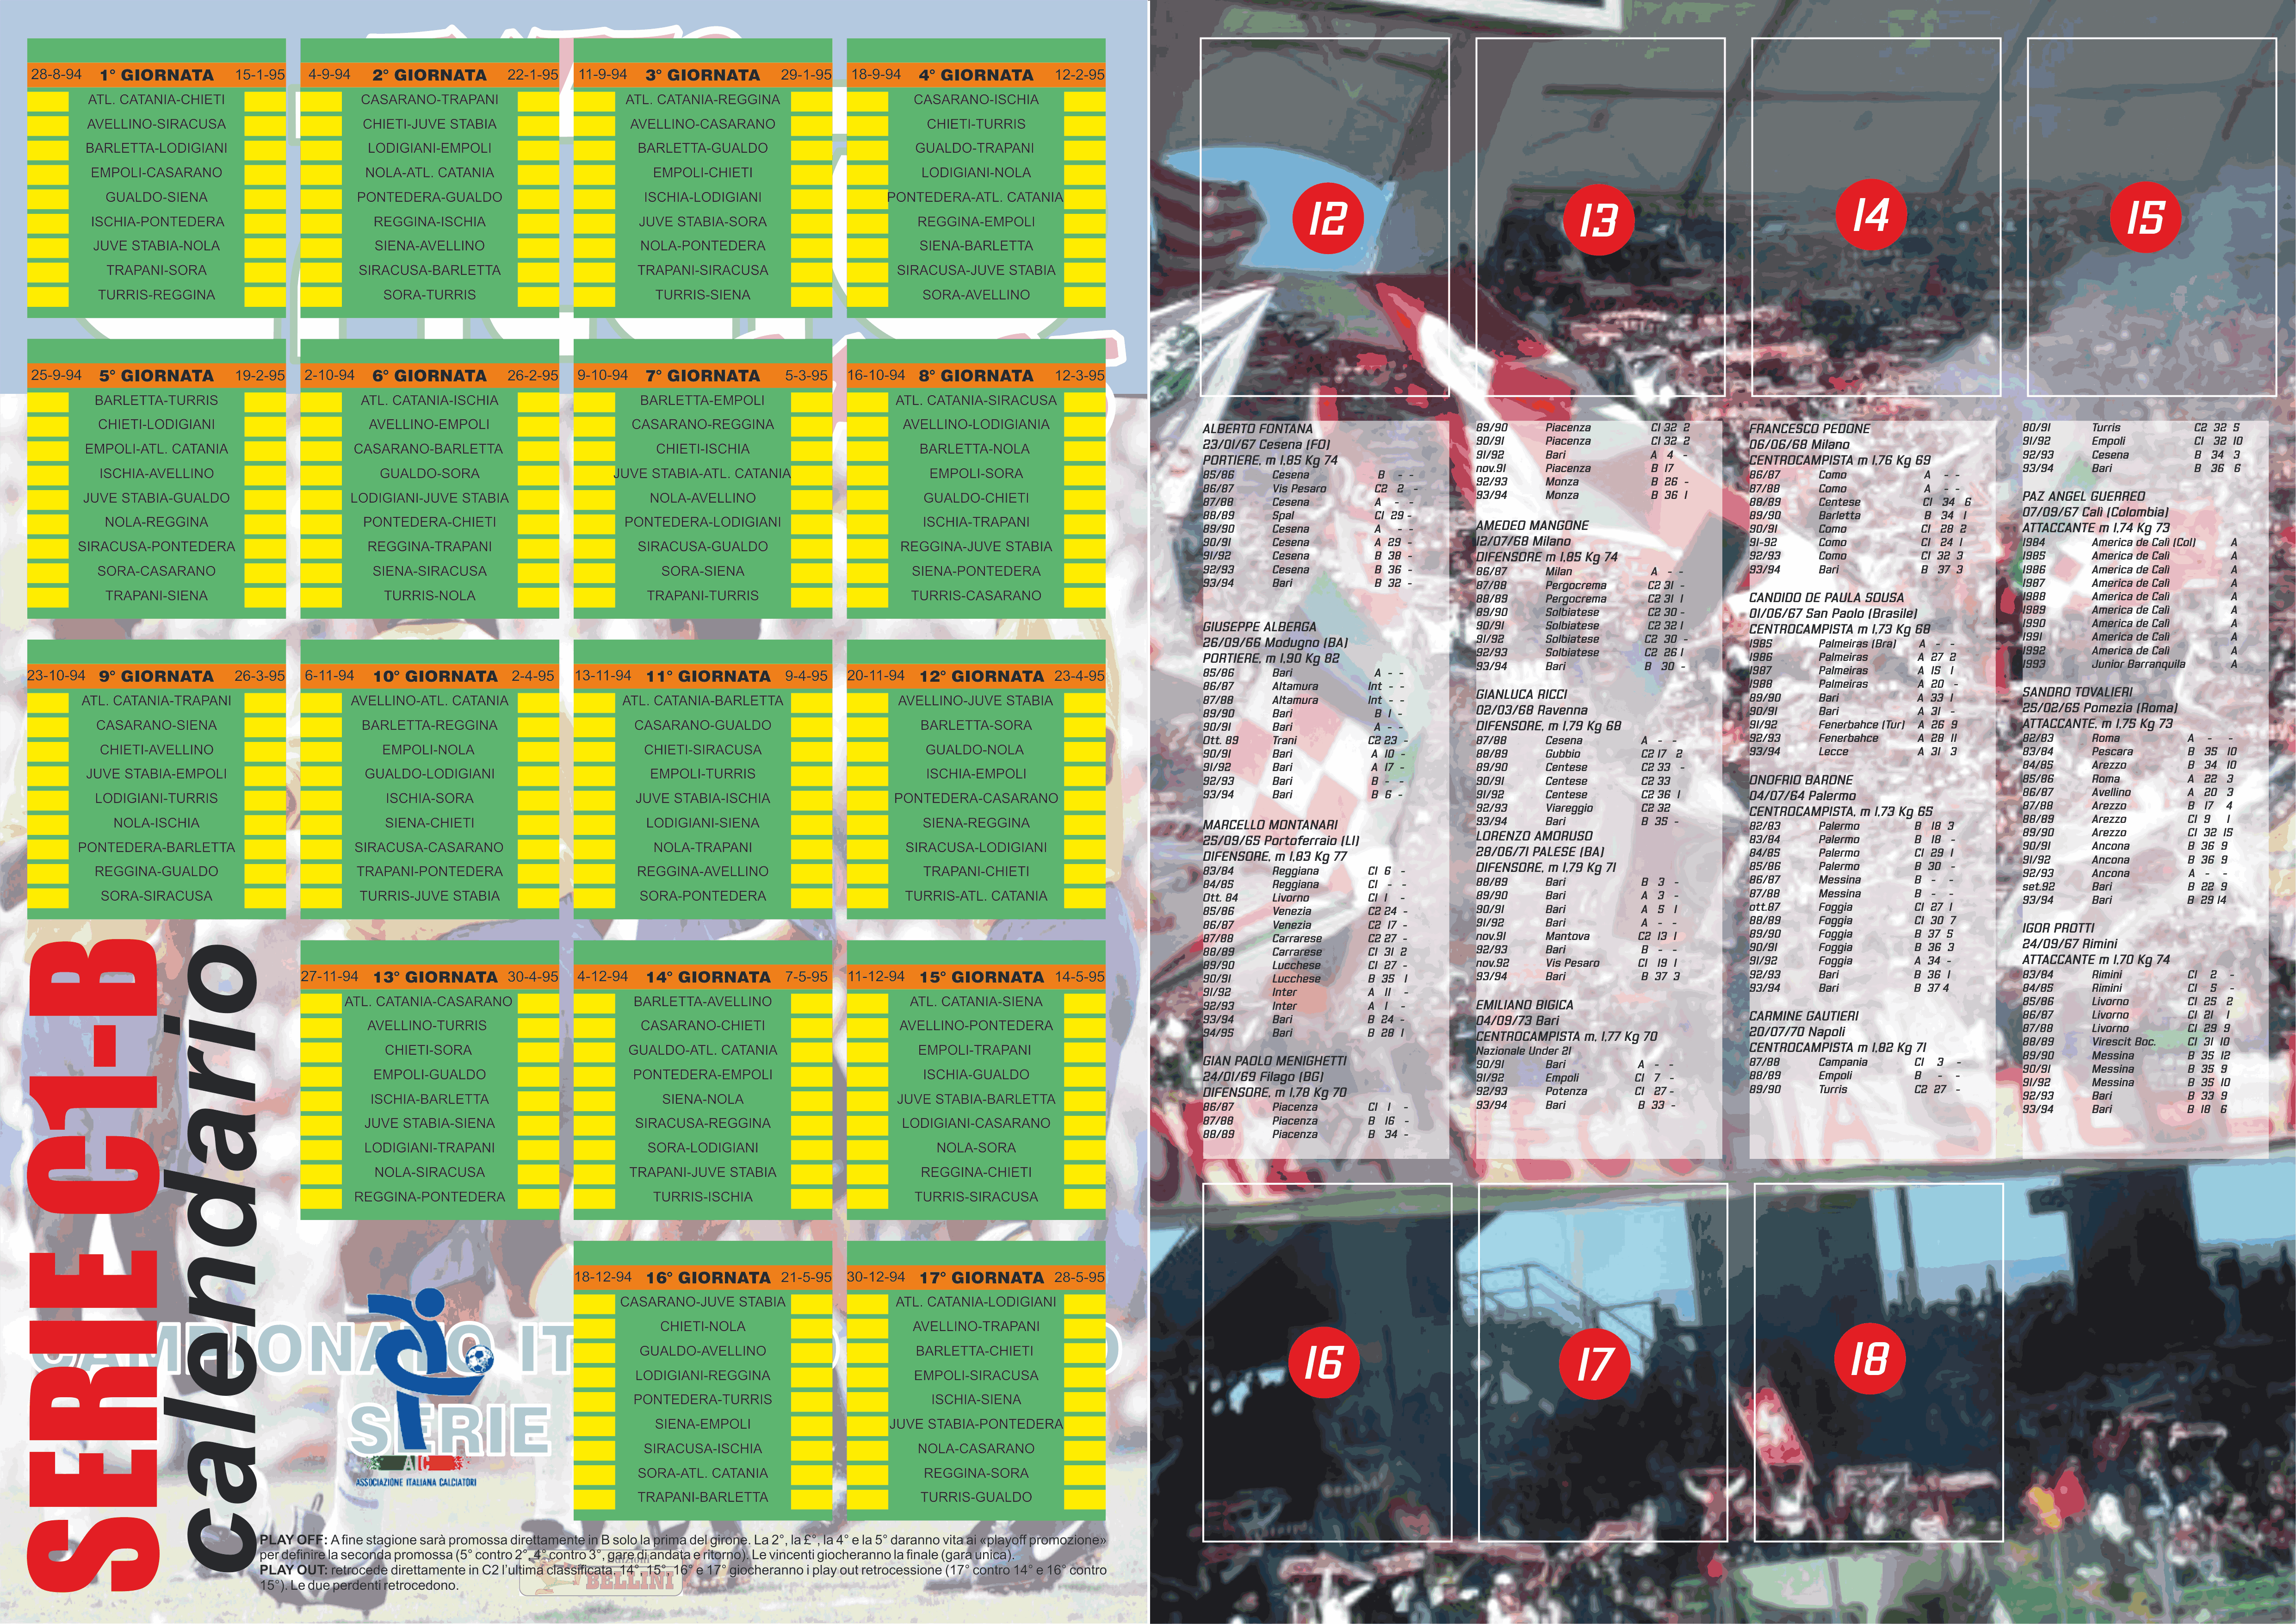The image size is (2296, 1624).
Task: Click the '8° GIORNATA' header
Action: [x=976, y=375]
